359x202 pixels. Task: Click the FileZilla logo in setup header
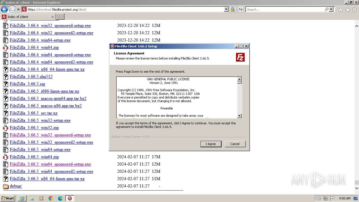[x=240, y=57]
